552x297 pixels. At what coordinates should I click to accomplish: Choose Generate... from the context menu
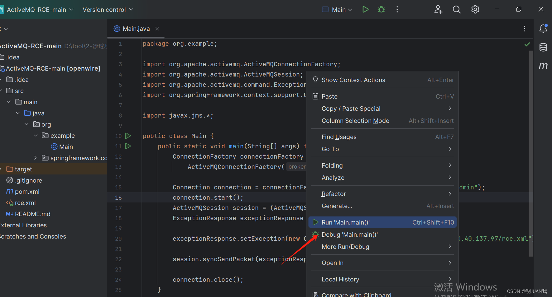click(x=382, y=206)
